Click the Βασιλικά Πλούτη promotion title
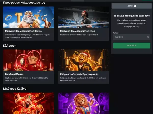The image size is (153, 114). [14, 74]
